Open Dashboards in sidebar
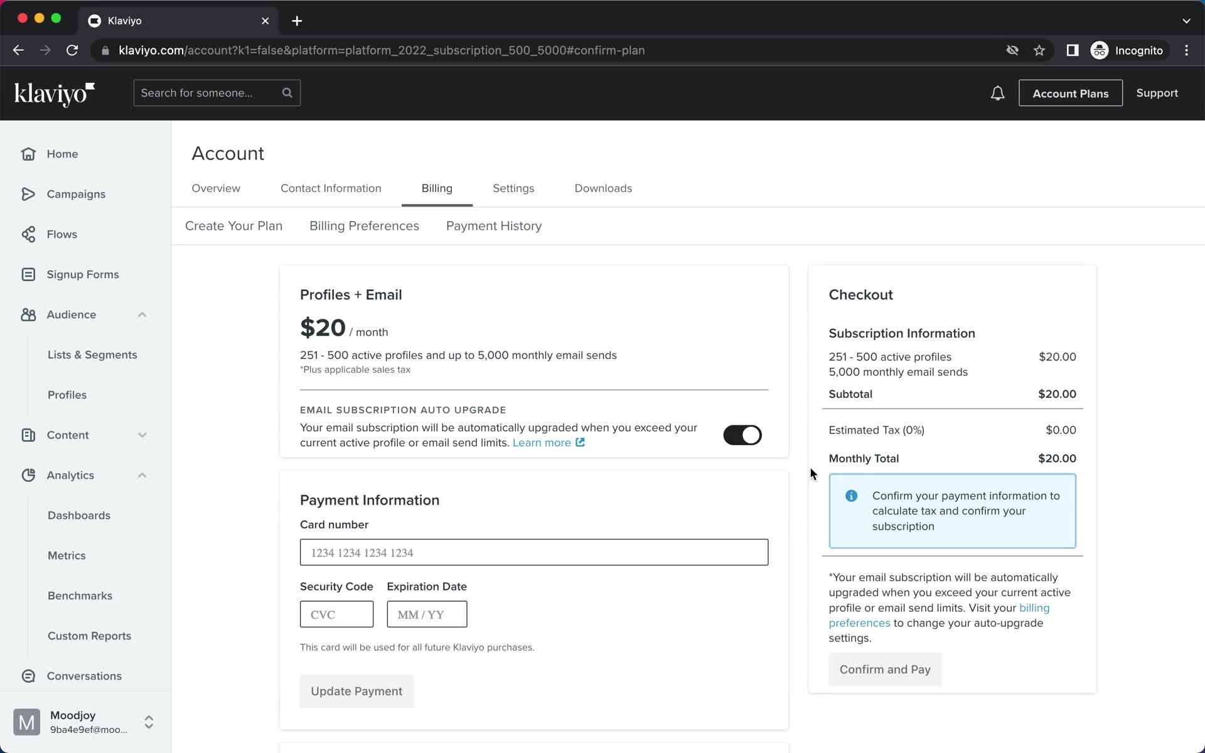 pyautogui.click(x=79, y=515)
